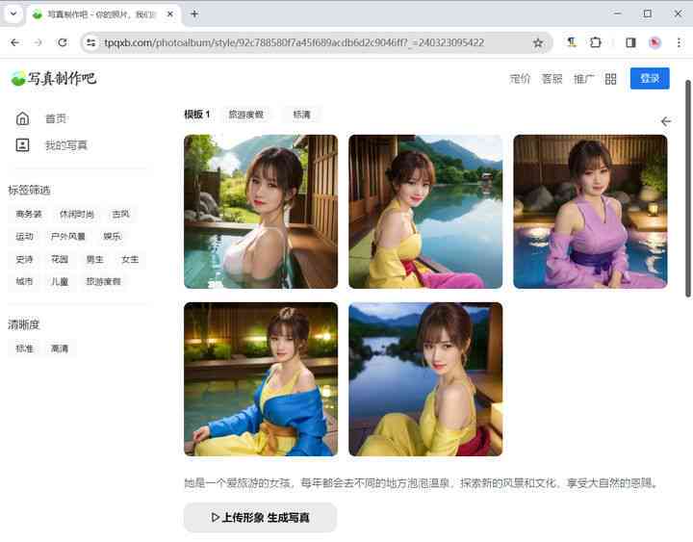This screenshot has height=542, width=693.
Task: Open the extensions puzzle icon
Action: point(596,42)
